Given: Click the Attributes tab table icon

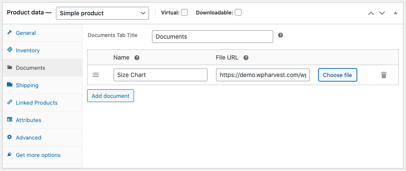Looking at the screenshot, I should (9, 120).
